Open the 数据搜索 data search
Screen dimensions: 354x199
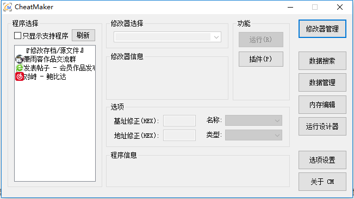point(322,61)
